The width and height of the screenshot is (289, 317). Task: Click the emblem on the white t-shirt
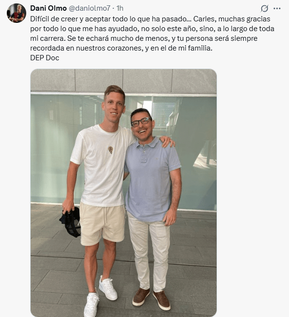[x=110, y=150]
